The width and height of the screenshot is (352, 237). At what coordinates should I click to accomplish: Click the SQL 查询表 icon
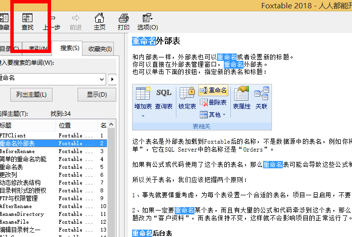click(x=163, y=98)
